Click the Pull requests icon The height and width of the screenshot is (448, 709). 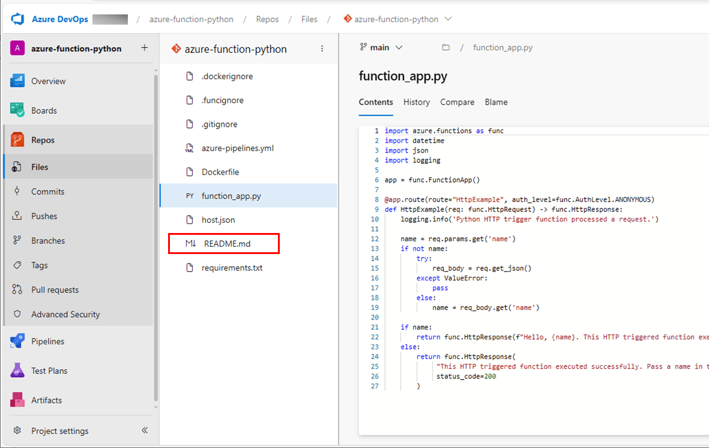(x=17, y=289)
